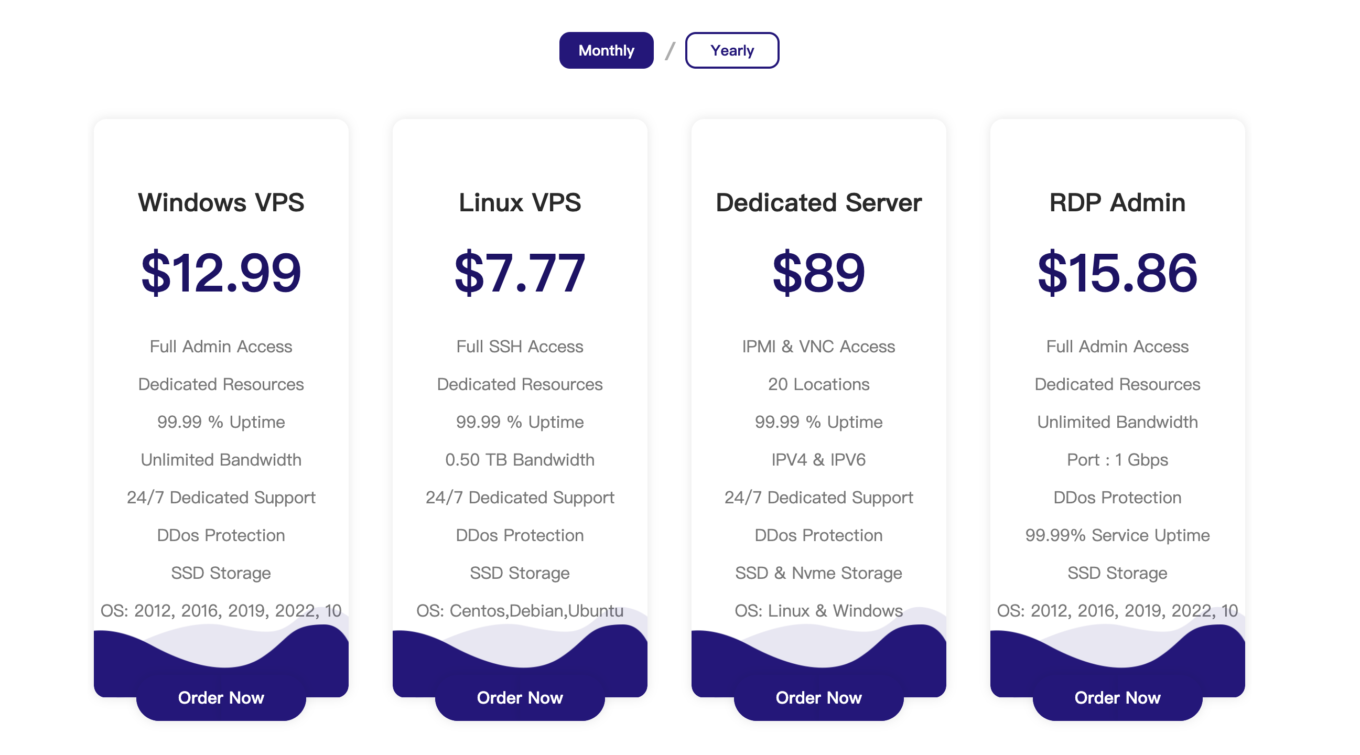This screenshot has width=1360, height=755.
Task: Click the 20 Locations feature
Action: 818,384
